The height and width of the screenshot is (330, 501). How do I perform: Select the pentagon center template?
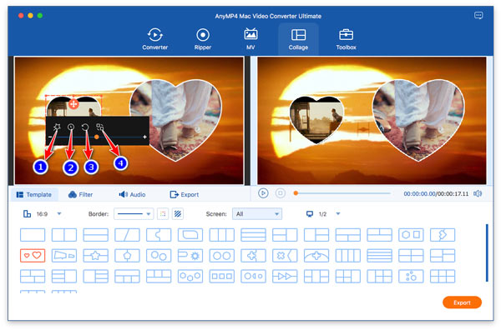(127, 256)
